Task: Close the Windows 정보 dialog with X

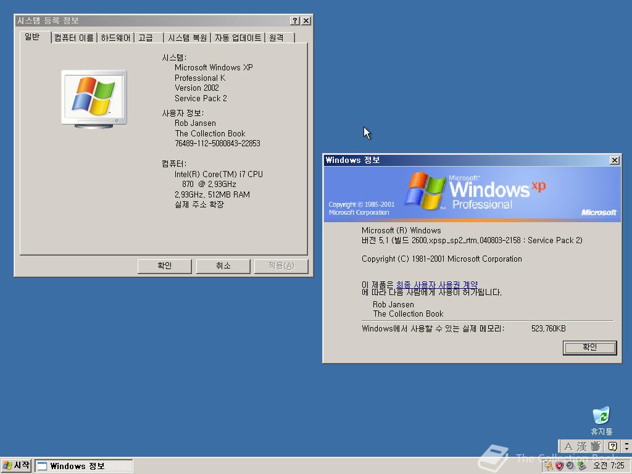Action: [614, 160]
